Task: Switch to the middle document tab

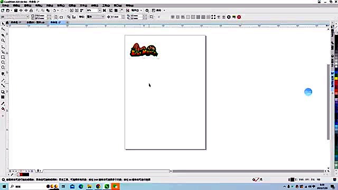Action: (35, 22)
